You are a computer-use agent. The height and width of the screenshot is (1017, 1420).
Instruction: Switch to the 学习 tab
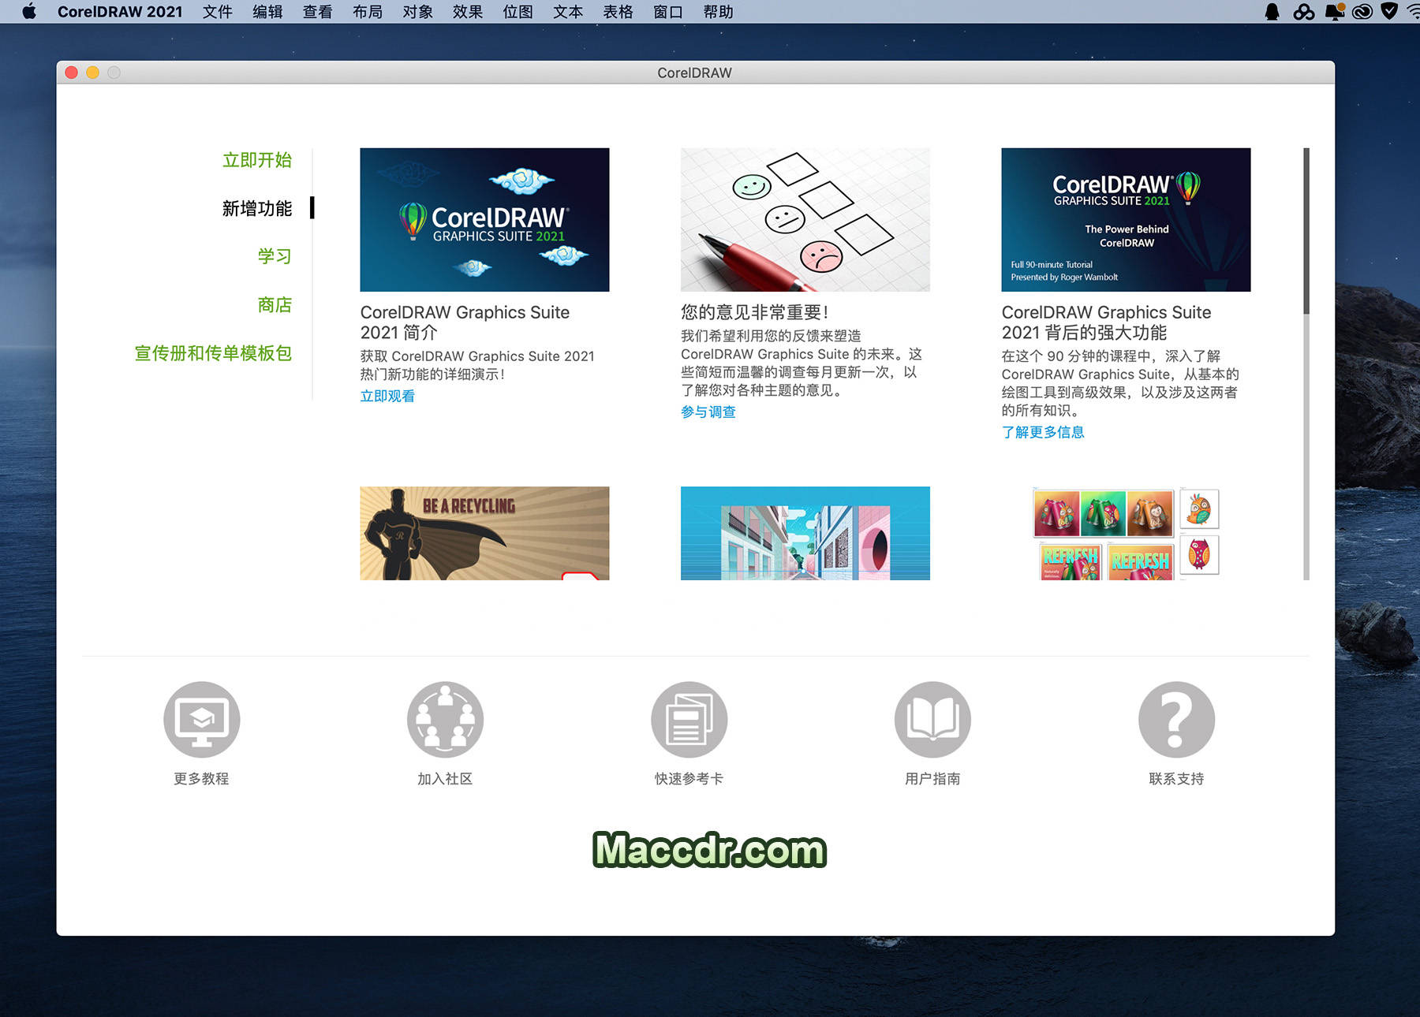coord(275,256)
